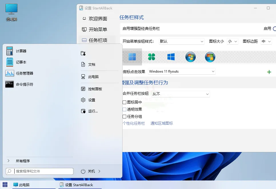Open the 合并任务栏按钮 dropdown
276x189 pixels.
180,94
